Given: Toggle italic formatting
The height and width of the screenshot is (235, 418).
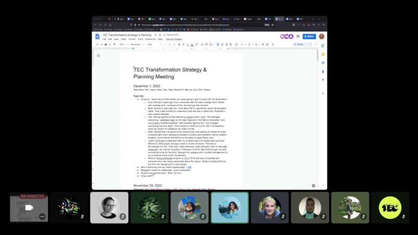Looking at the screenshot, I should tap(183, 44).
